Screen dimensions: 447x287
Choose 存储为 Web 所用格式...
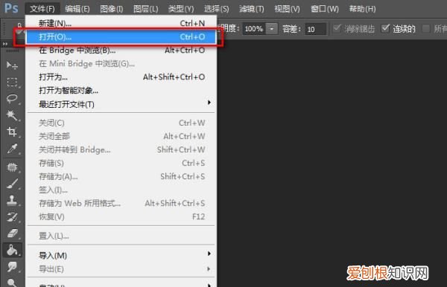[121, 203]
